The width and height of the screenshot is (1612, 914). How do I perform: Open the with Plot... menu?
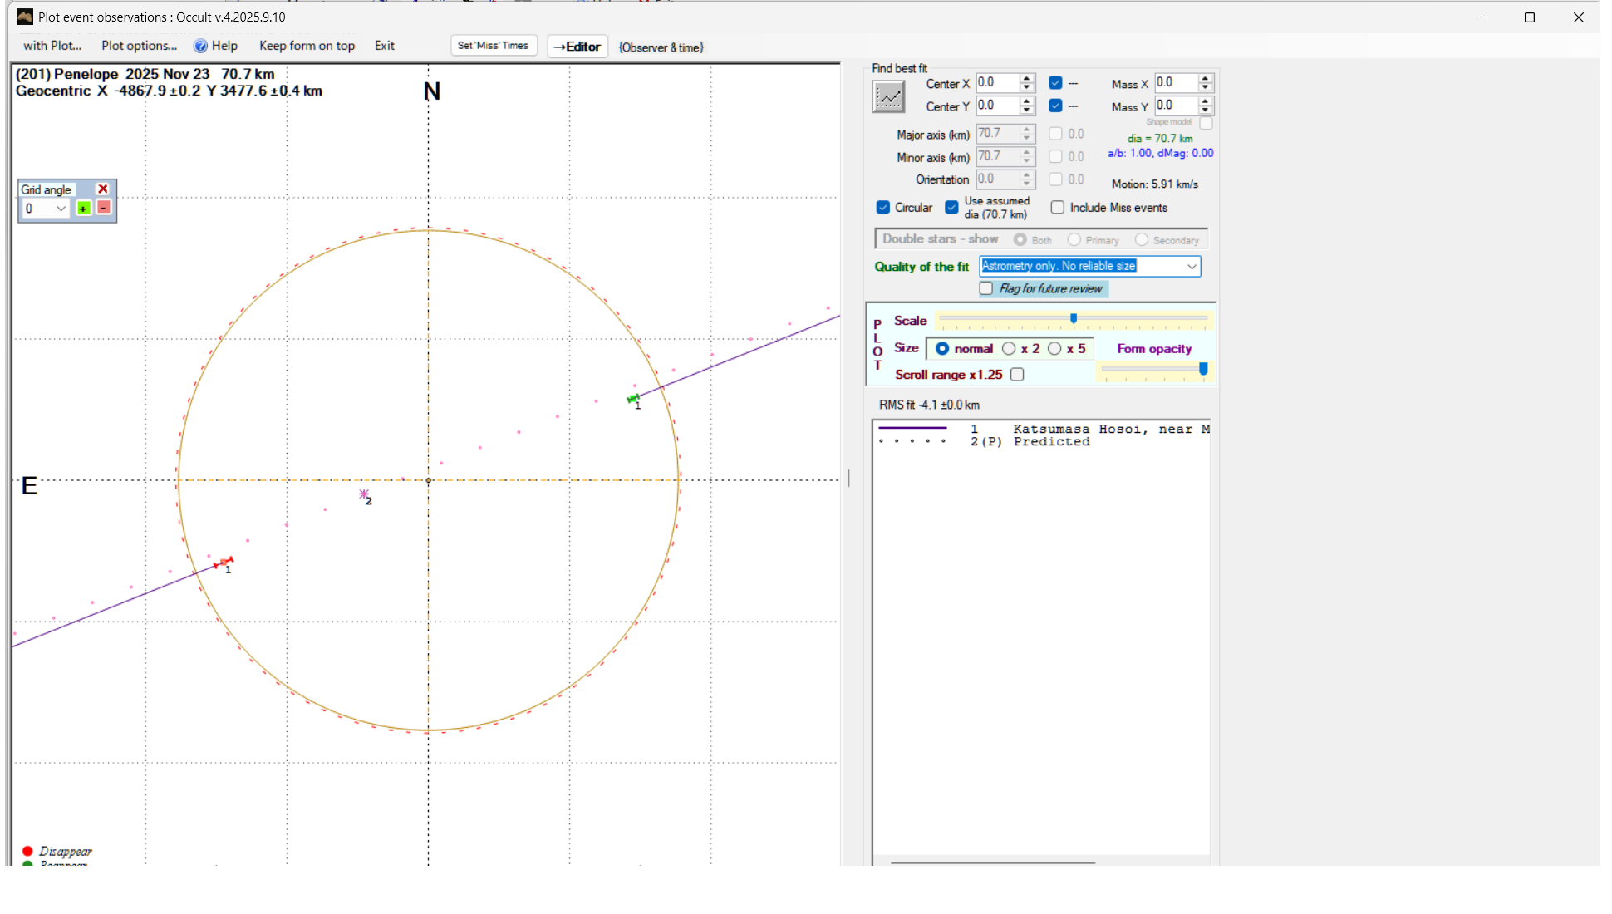point(52,46)
